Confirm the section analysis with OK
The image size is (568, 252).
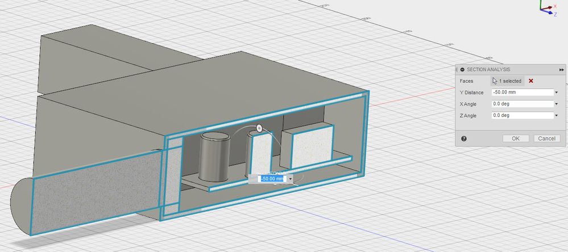click(x=516, y=138)
